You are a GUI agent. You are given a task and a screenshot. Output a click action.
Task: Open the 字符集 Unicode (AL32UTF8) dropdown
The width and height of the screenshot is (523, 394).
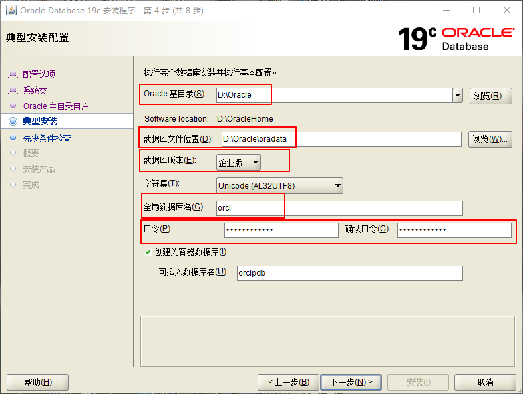[279, 185]
